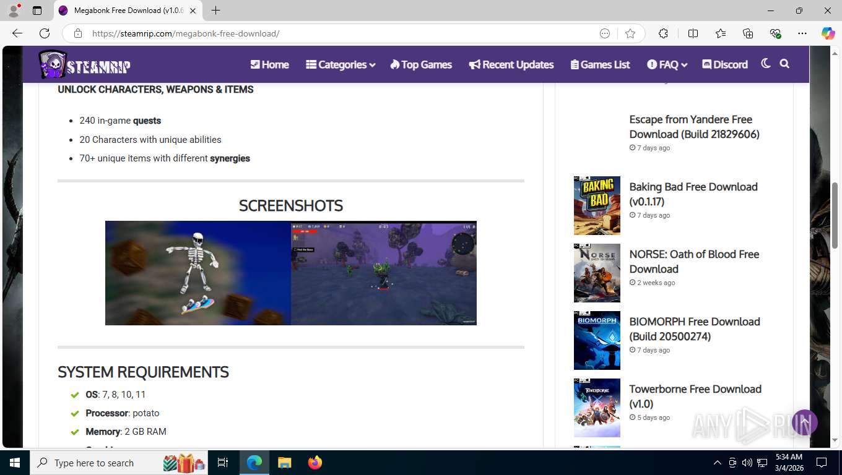Screen dimensions: 842x475
Task: Open the Copilot sidebar icon
Action: point(828,33)
